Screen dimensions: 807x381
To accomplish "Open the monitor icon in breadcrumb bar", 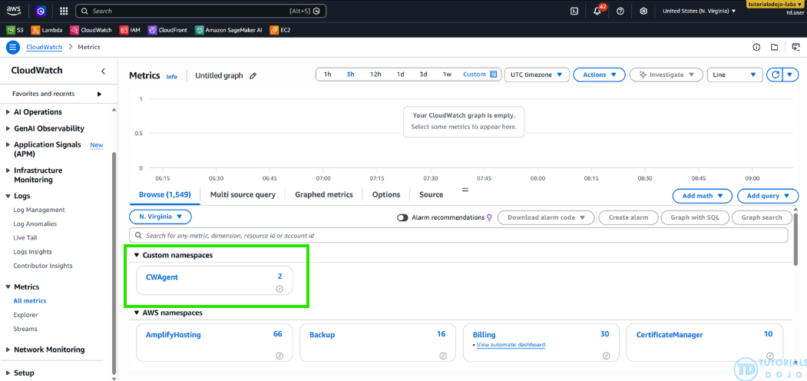I will click(795, 47).
